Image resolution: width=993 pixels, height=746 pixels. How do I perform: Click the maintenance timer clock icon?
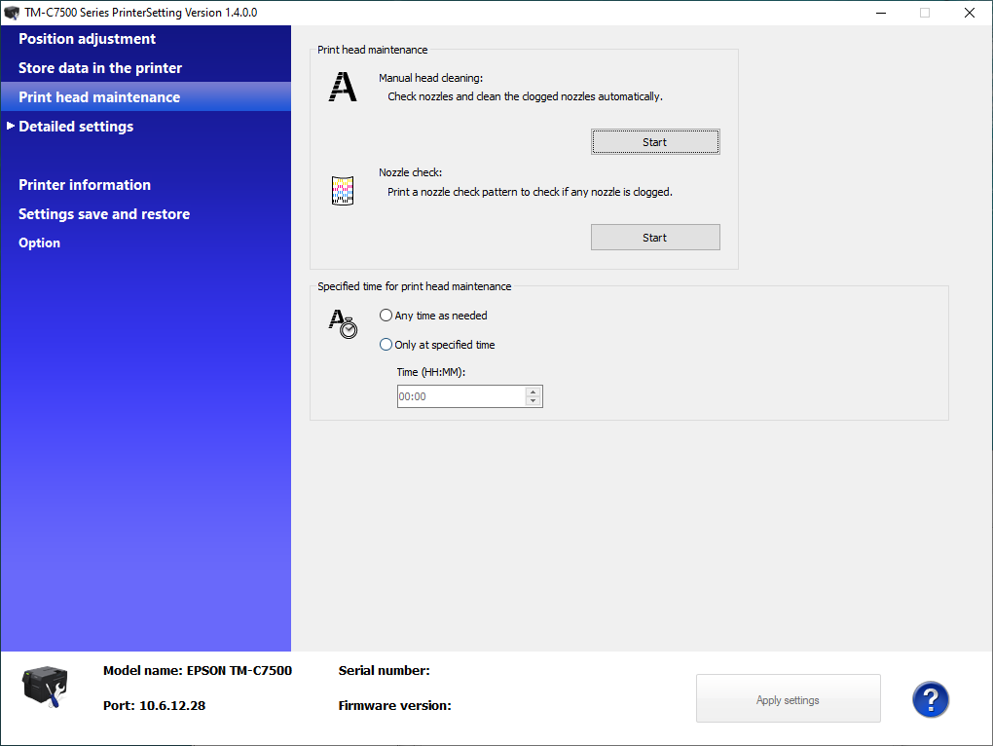coord(343,323)
